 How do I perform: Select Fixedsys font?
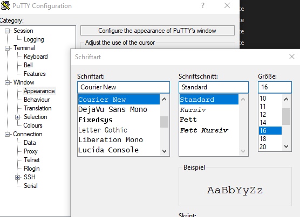tap(119, 120)
